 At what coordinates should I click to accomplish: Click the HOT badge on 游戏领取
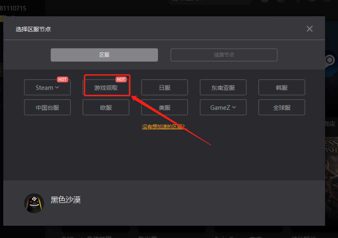point(121,79)
